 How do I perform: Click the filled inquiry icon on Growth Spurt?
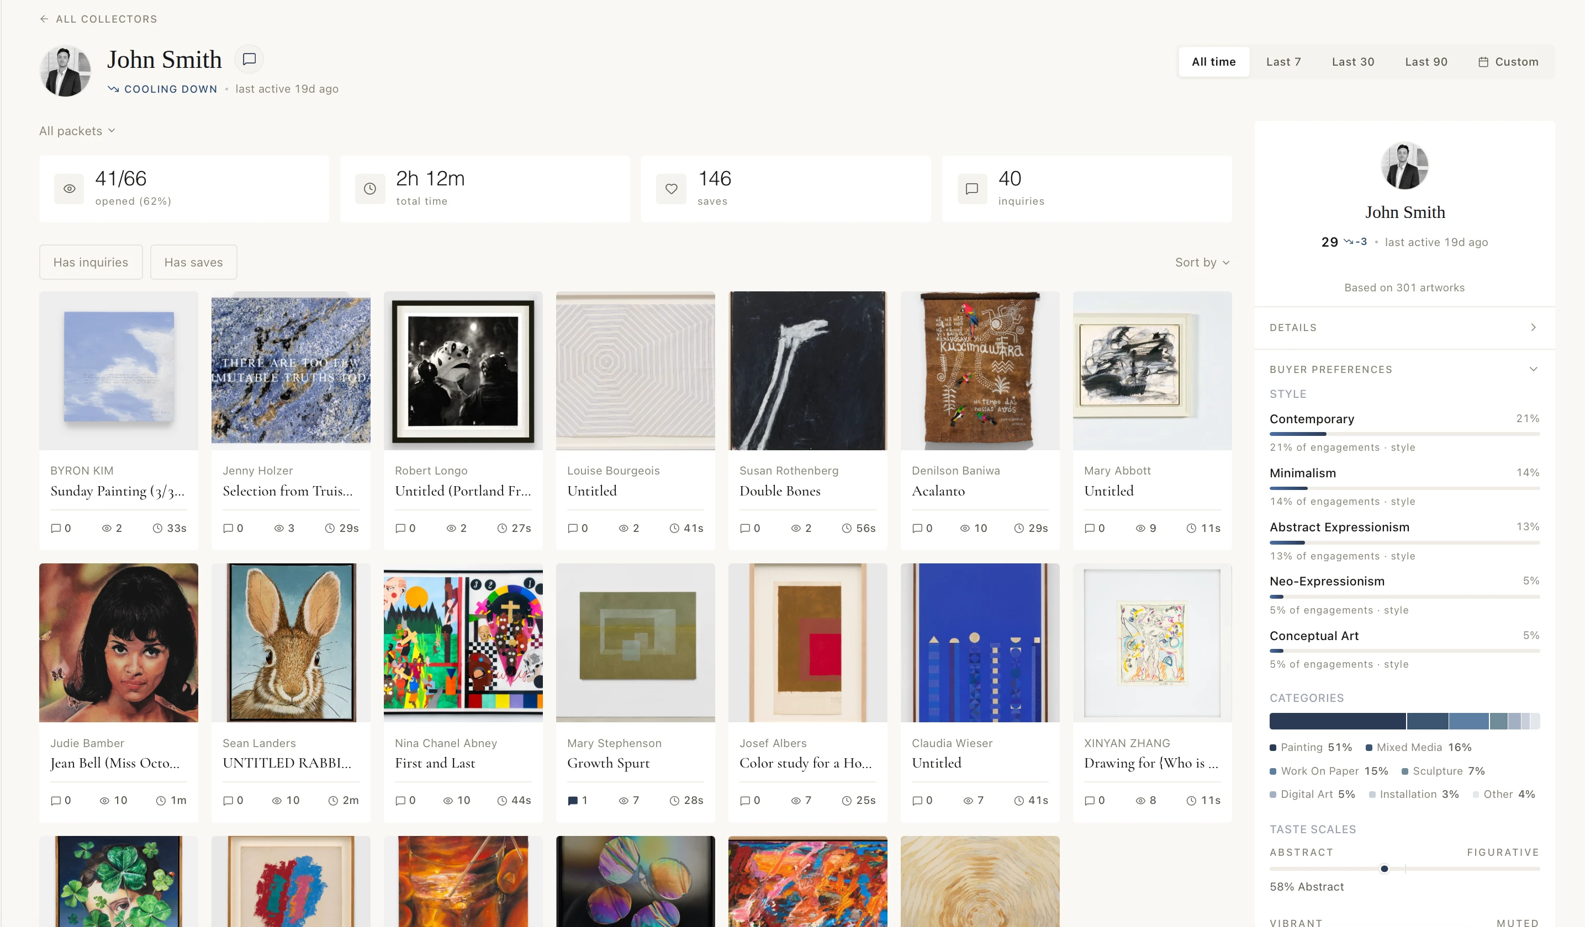tap(572, 800)
